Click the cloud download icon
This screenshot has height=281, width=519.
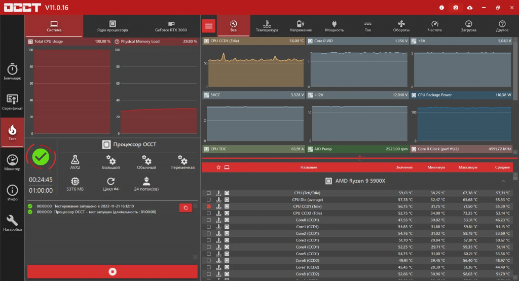(470, 7)
